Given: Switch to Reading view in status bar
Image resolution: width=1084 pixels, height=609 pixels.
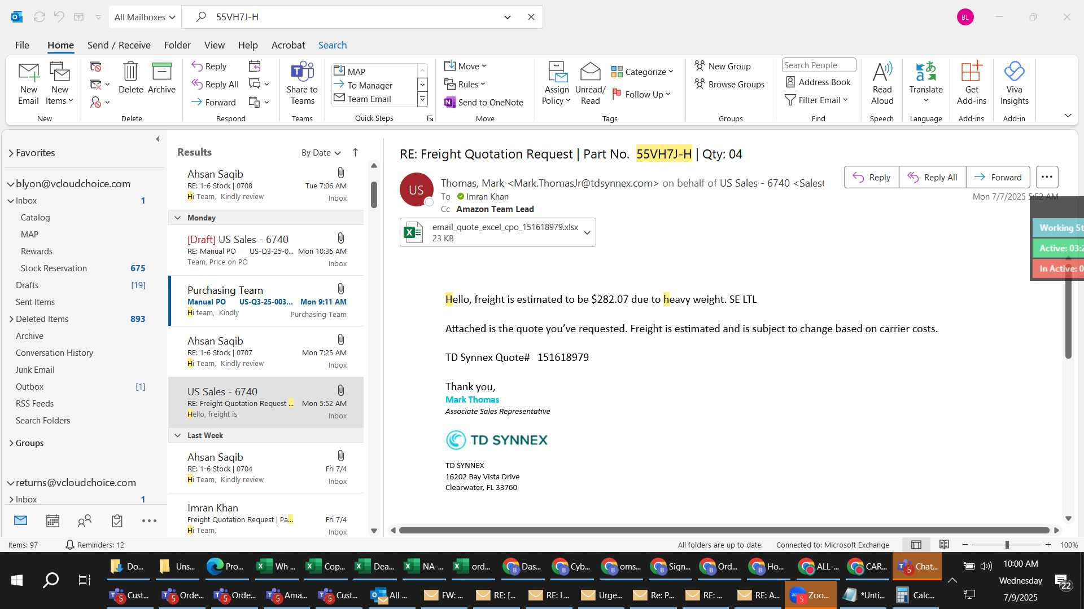Looking at the screenshot, I should pyautogui.click(x=944, y=544).
